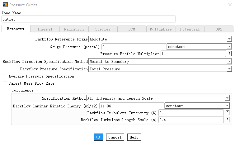Open Help for Pressure Outlet
Image resolution: width=235 pixels, height=146 pixels.
[134, 137]
